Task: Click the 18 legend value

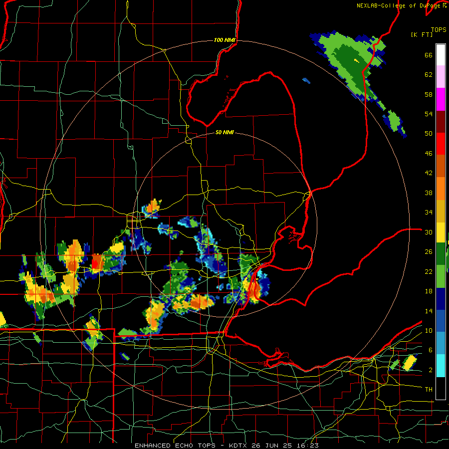Action: point(429,291)
